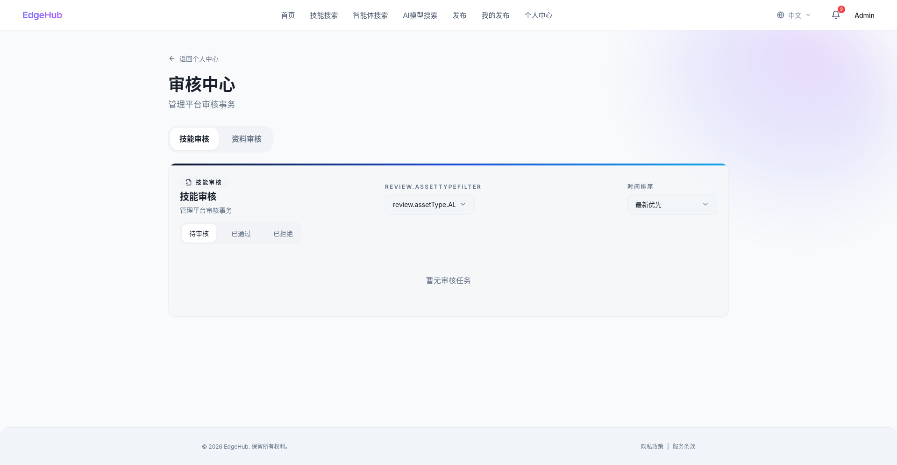This screenshot has height=465, width=897.
Task: Open the review.assetType.AL filter dropdown
Action: [430, 204]
